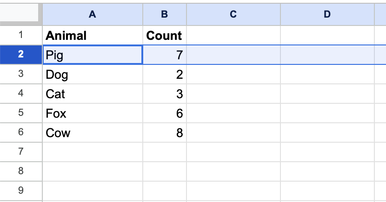
Task: Click the "Cat" cell
Action: pyautogui.click(x=92, y=94)
